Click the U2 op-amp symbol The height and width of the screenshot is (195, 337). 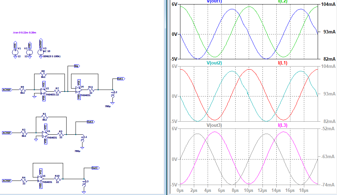click(43, 92)
